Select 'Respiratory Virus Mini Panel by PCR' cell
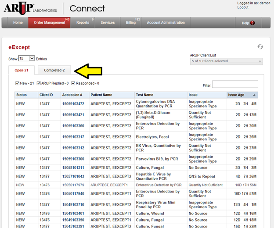Screen dimensions: 274x228 click(x=161, y=205)
